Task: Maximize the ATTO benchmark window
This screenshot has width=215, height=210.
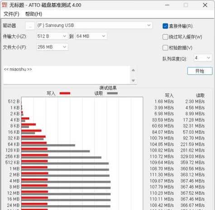Action: tap(186, 5)
